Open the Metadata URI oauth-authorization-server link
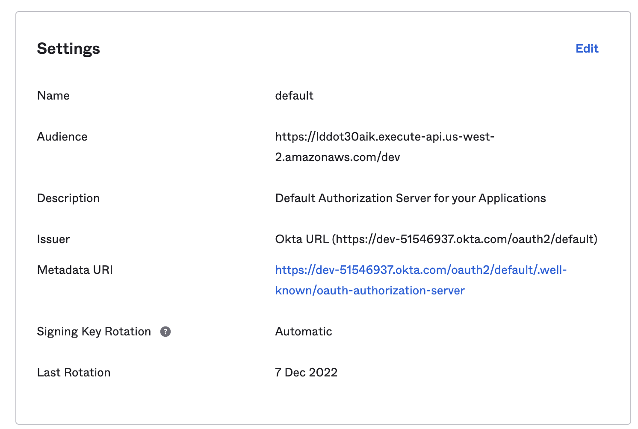Viewport: 638px width, 429px height. pos(370,290)
